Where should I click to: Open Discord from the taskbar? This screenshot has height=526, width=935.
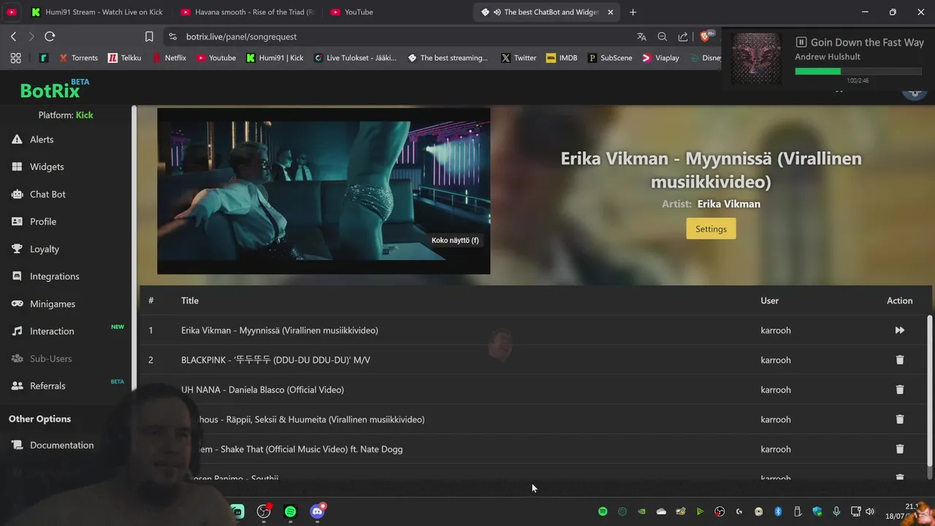pos(317,511)
